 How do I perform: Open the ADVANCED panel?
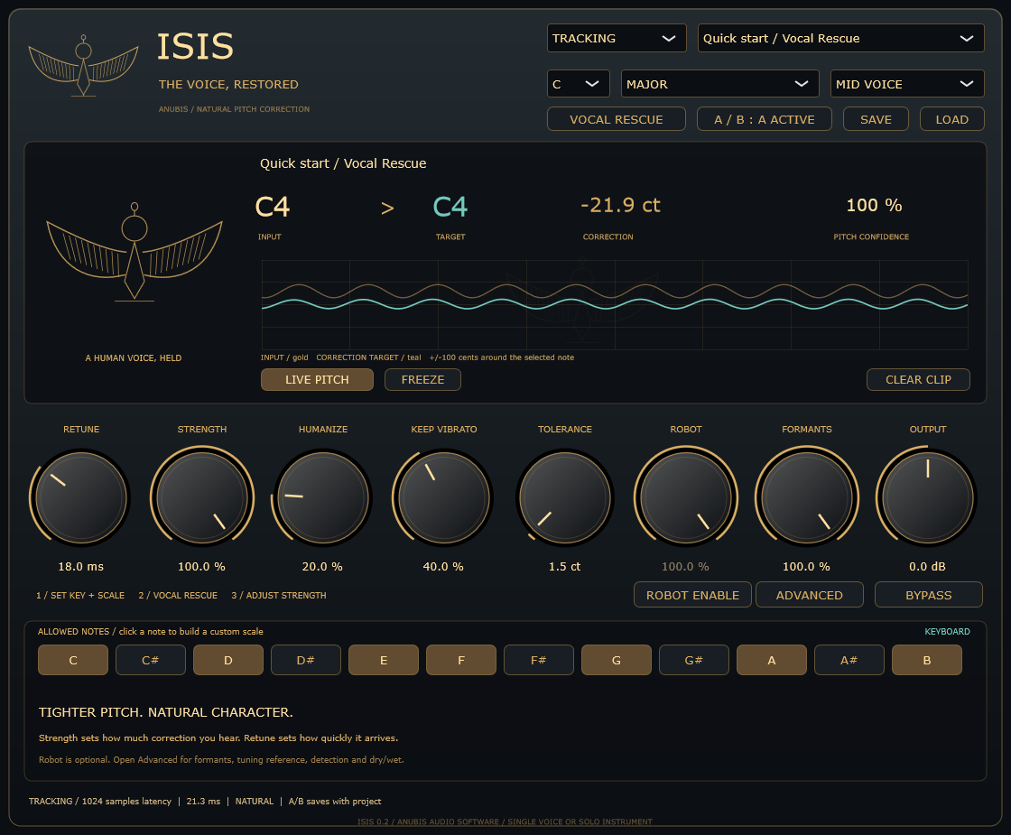[x=809, y=595]
